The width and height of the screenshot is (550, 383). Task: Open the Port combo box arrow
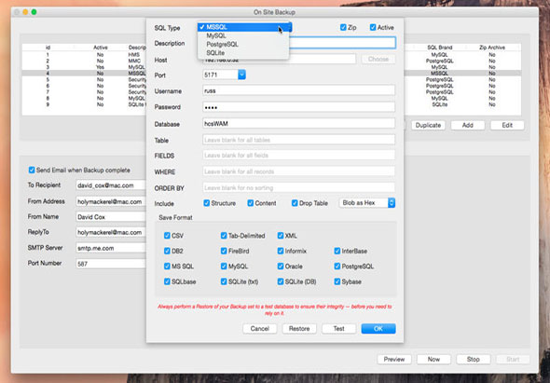pyautogui.click(x=241, y=75)
